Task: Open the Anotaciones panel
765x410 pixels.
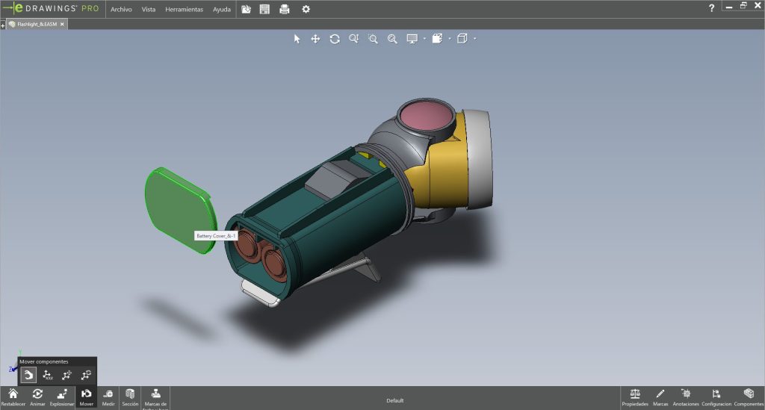Action: (x=686, y=397)
